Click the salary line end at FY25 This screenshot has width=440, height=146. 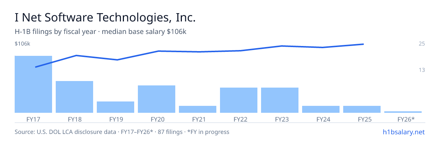[x=363, y=44]
